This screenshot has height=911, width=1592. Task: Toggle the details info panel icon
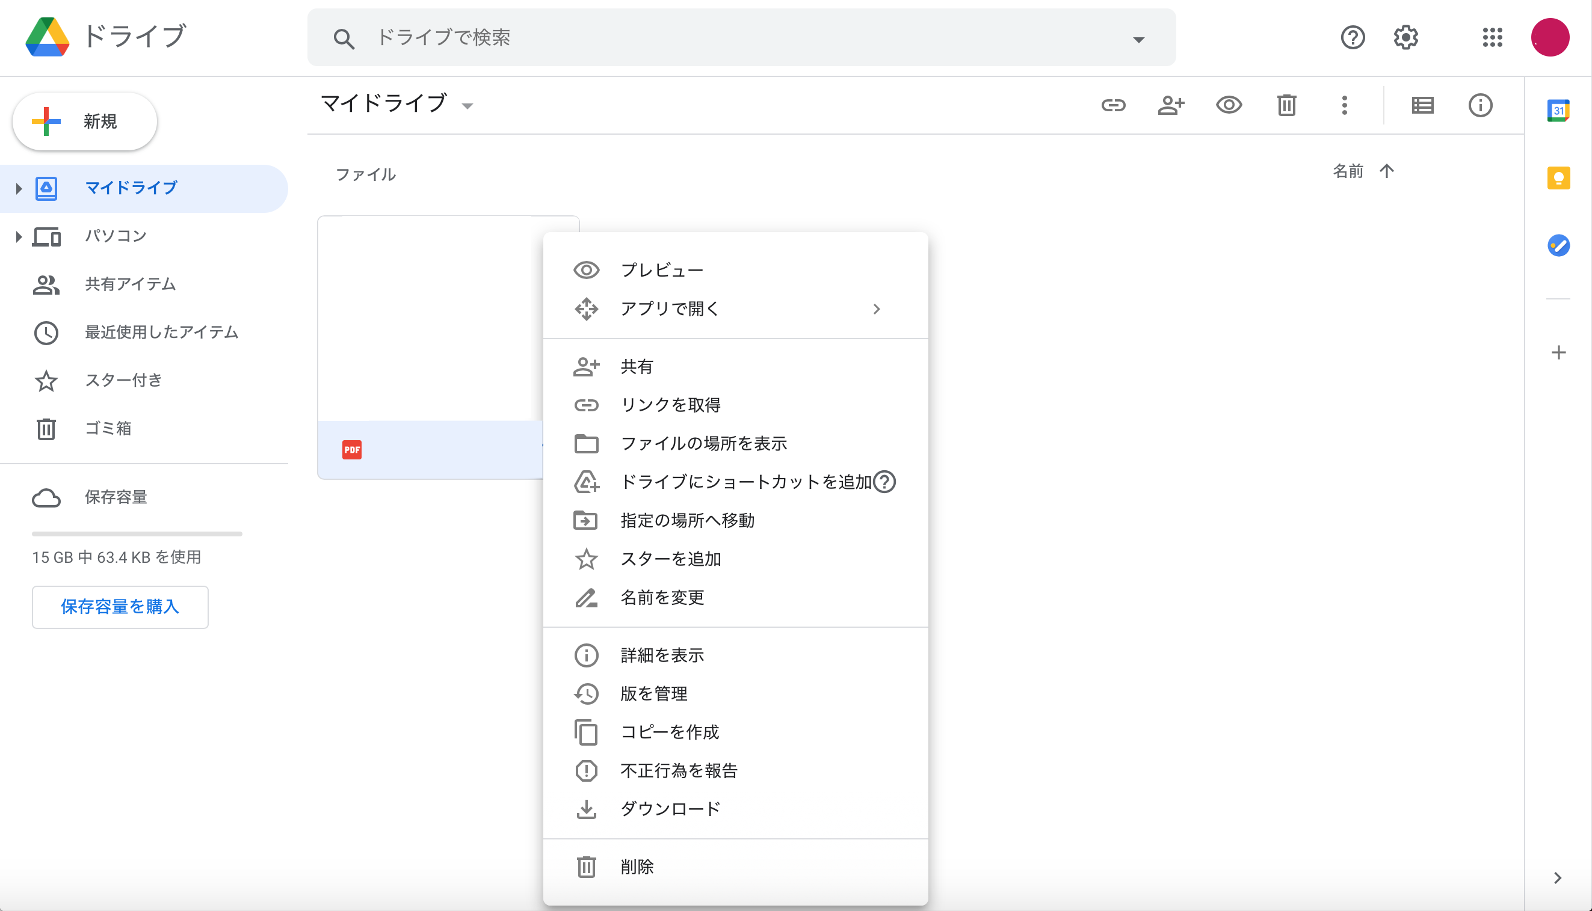1480,105
